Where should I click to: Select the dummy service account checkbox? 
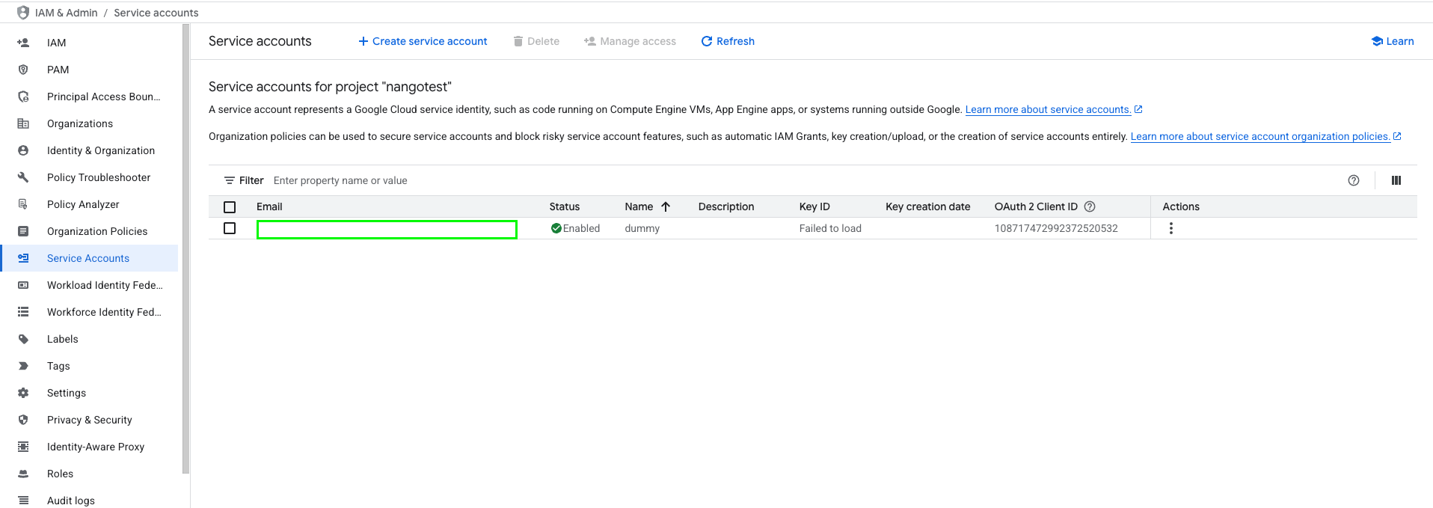(x=230, y=228)
